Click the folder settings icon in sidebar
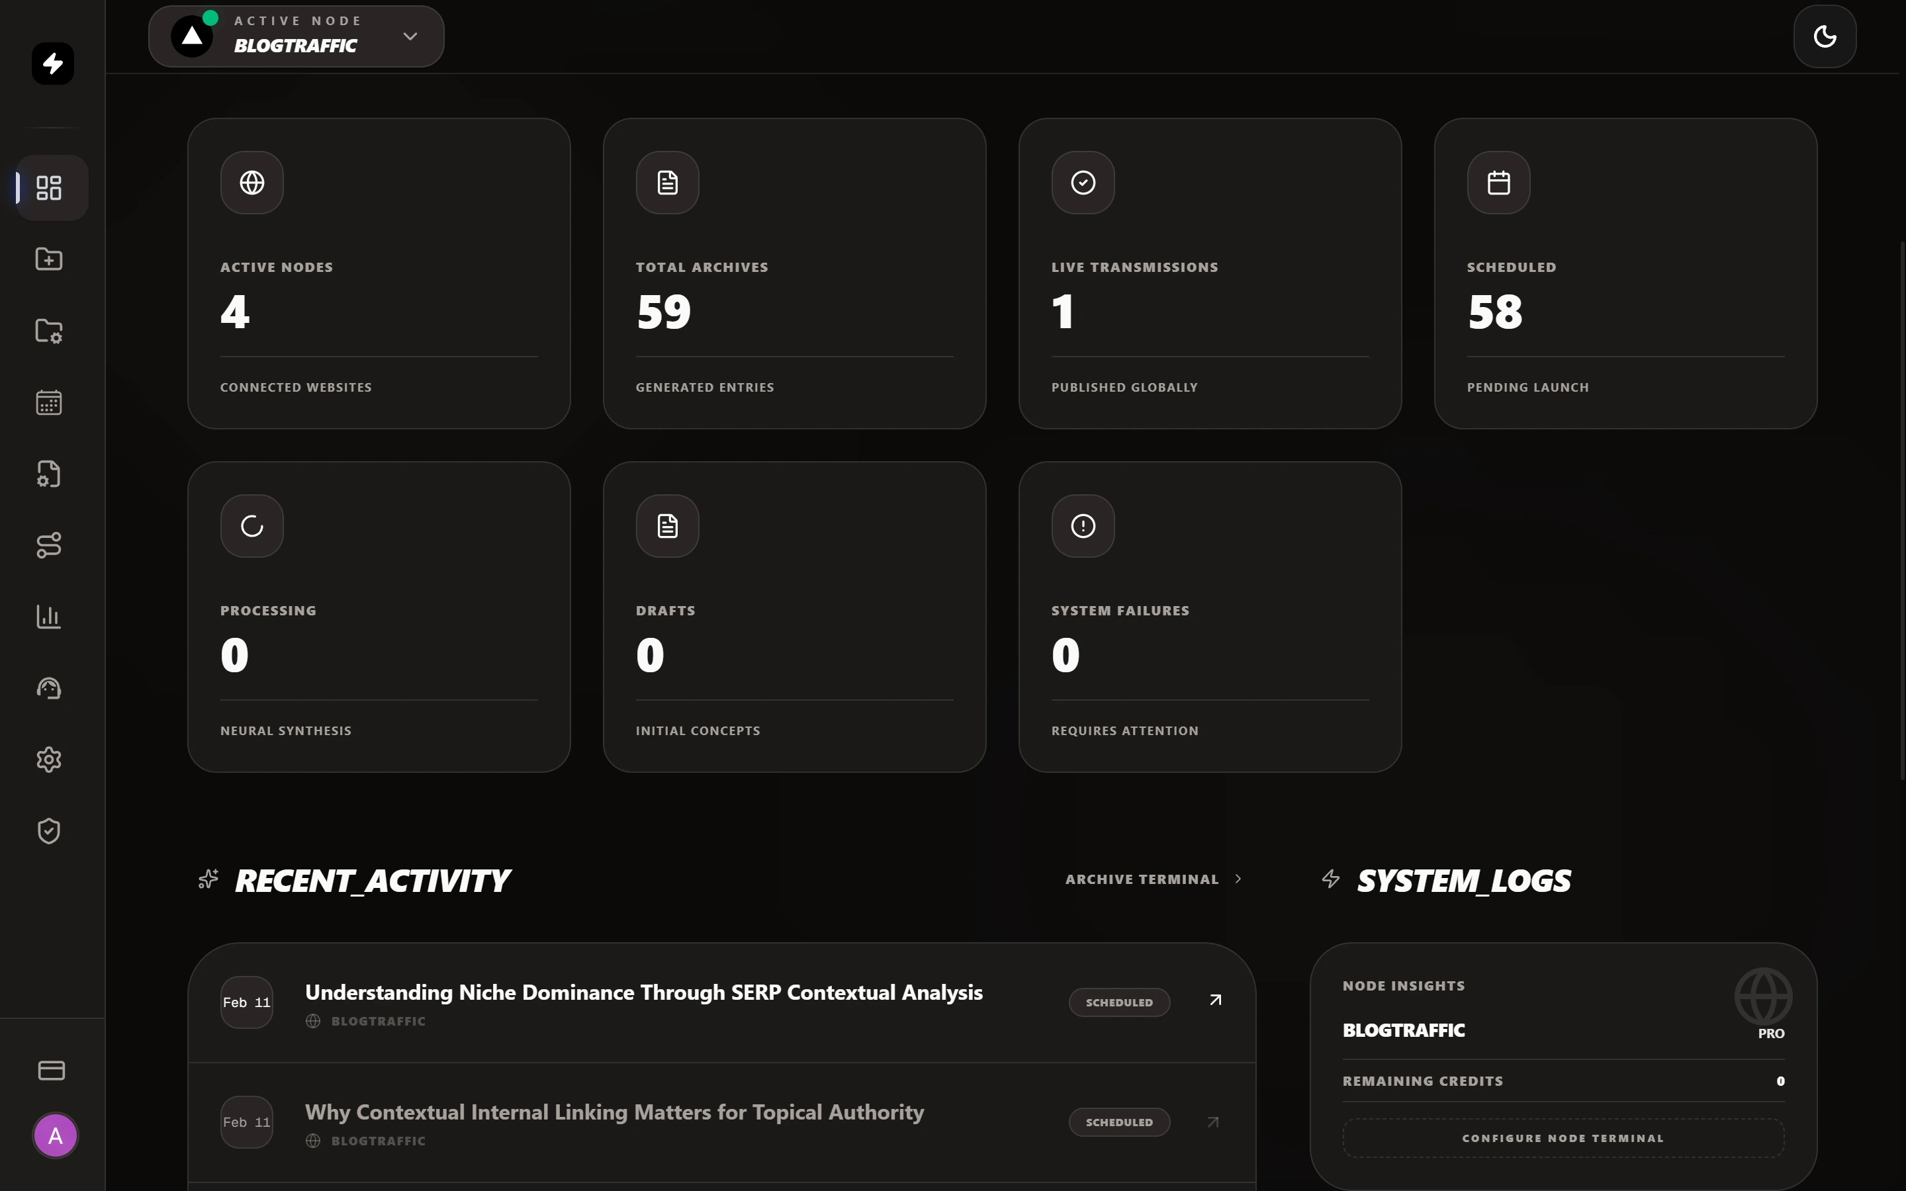The width and height of the screenshot is (1906, 1191). [49, 331]
